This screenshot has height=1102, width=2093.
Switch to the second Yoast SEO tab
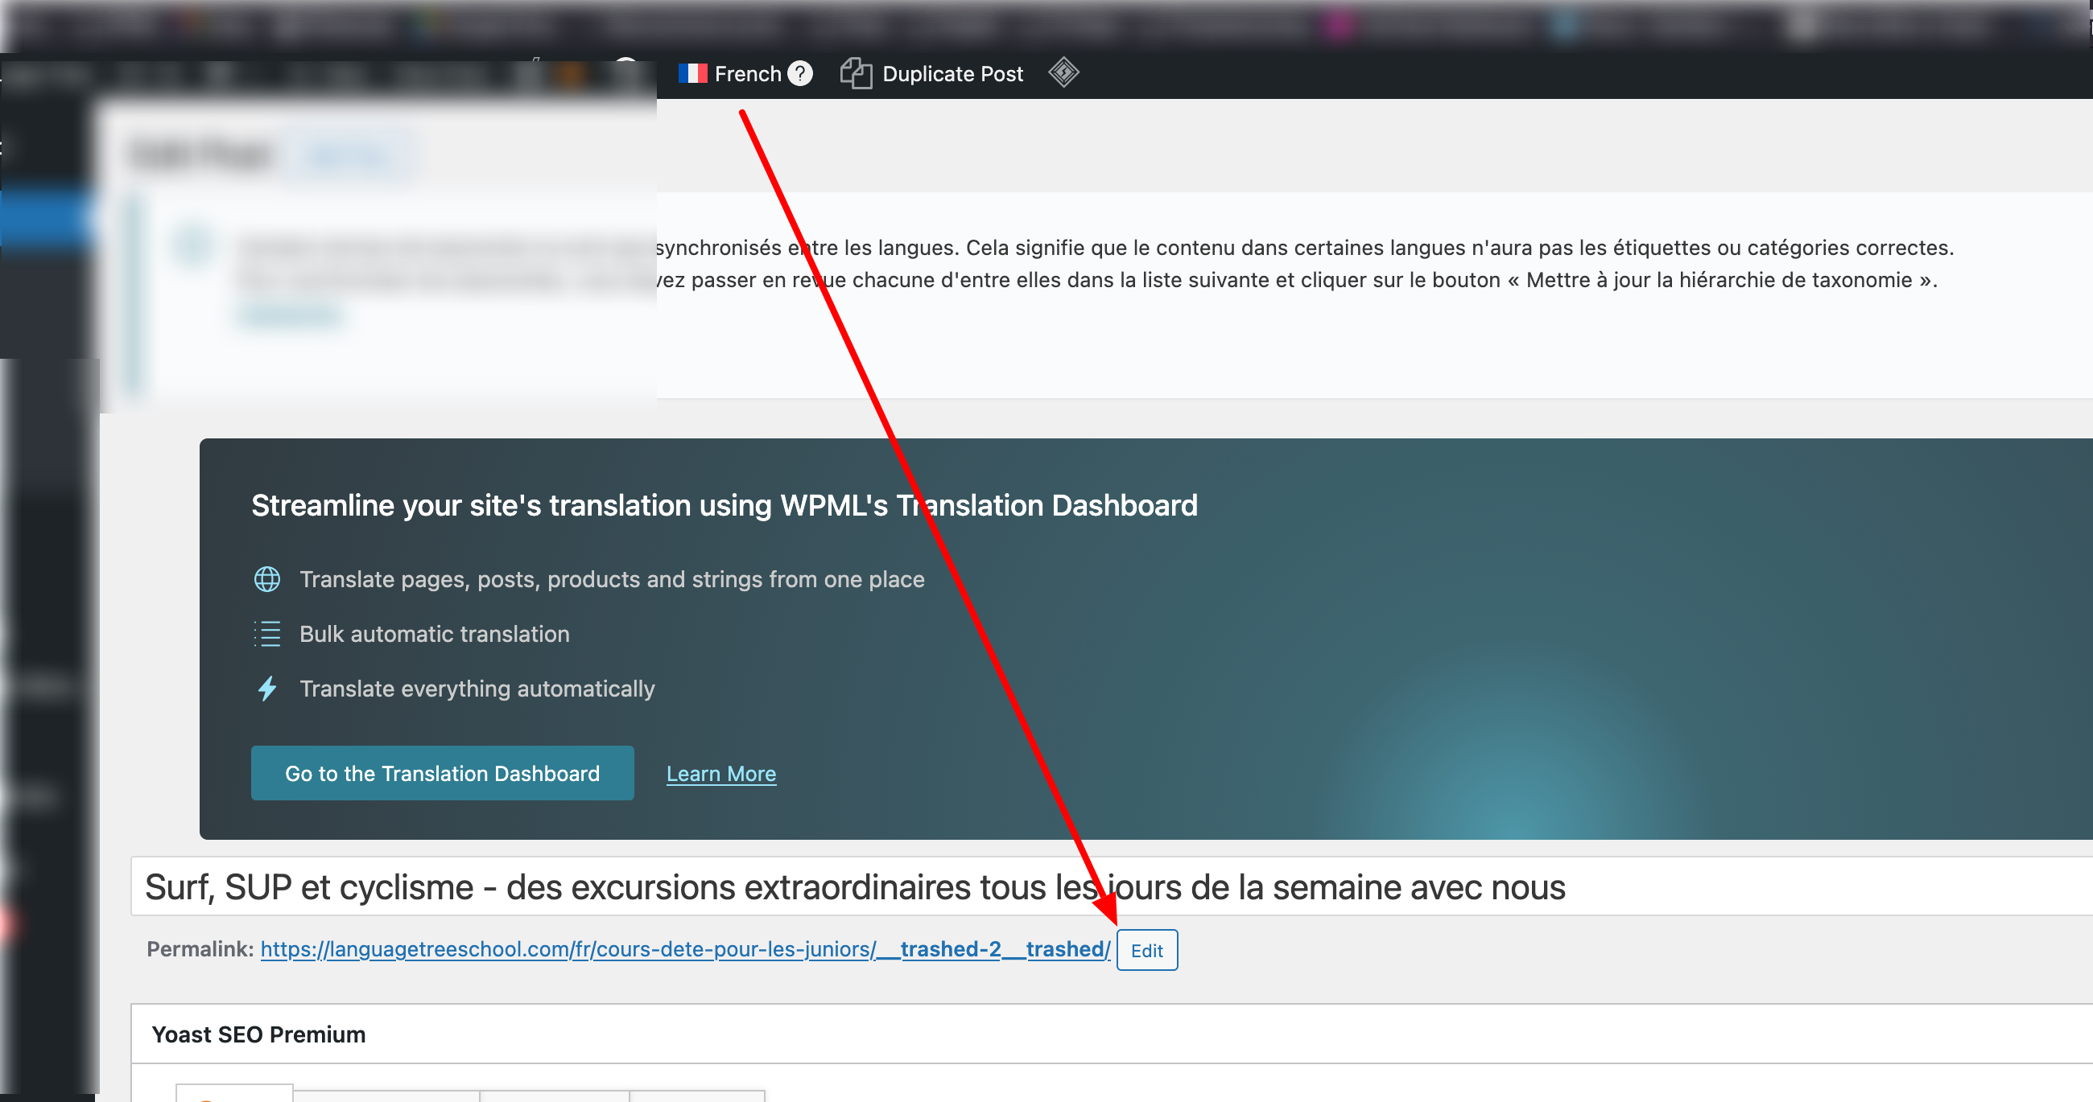pyautogui.click(x=386, y=1096)
